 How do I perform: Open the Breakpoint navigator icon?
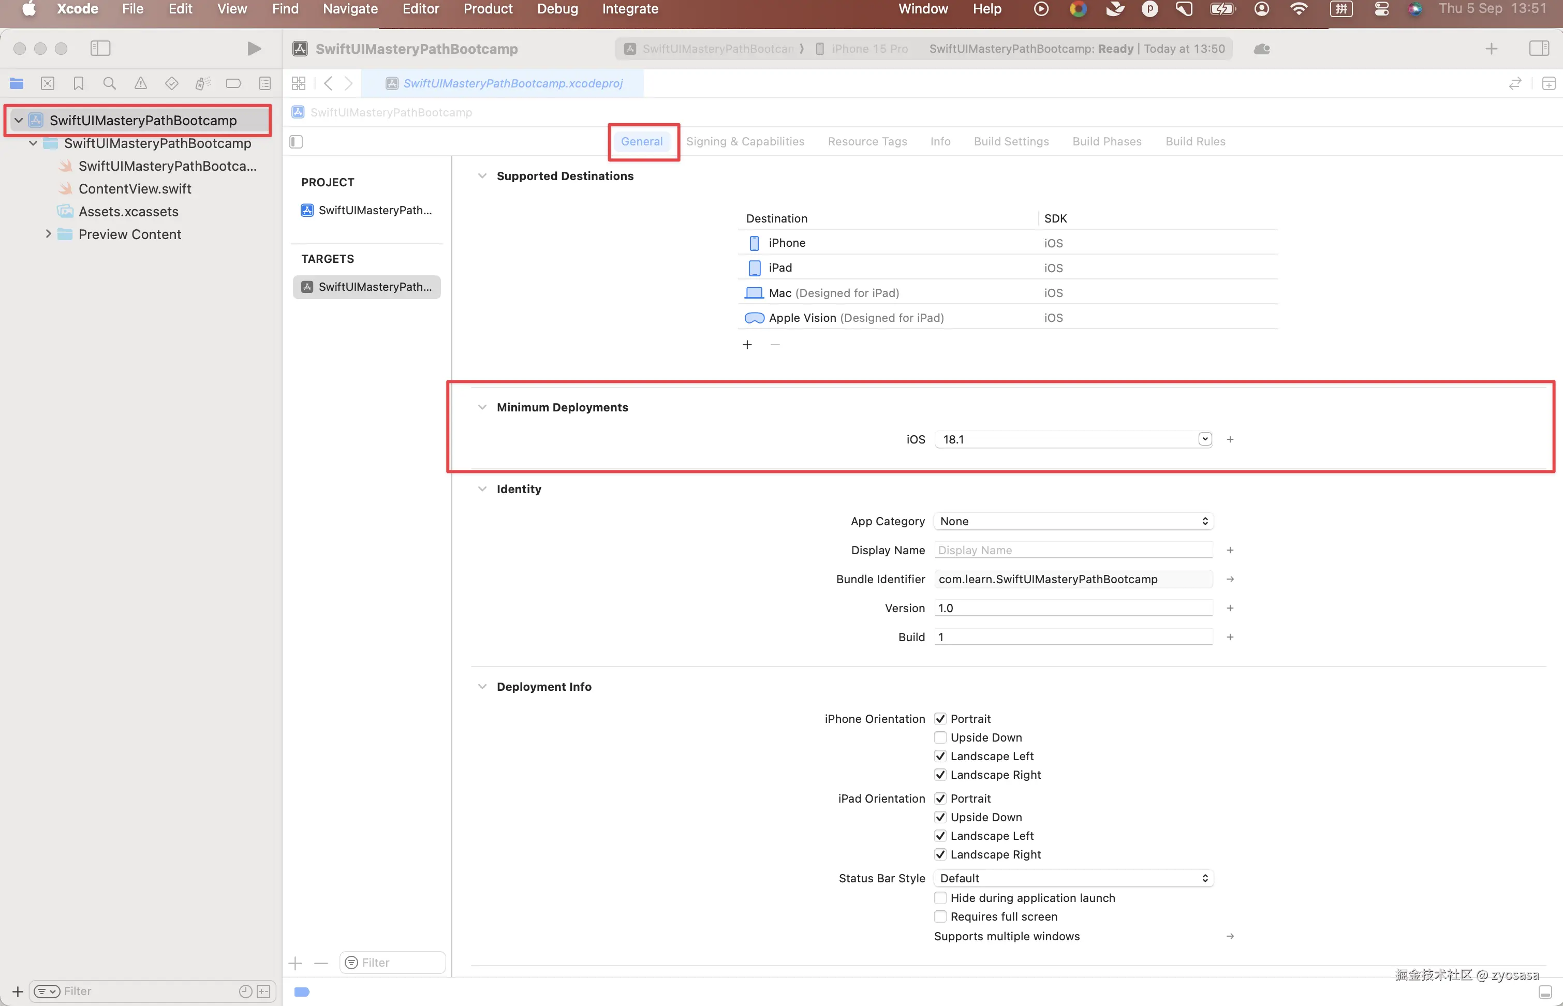pyautogui.click(x=233, y=84)
